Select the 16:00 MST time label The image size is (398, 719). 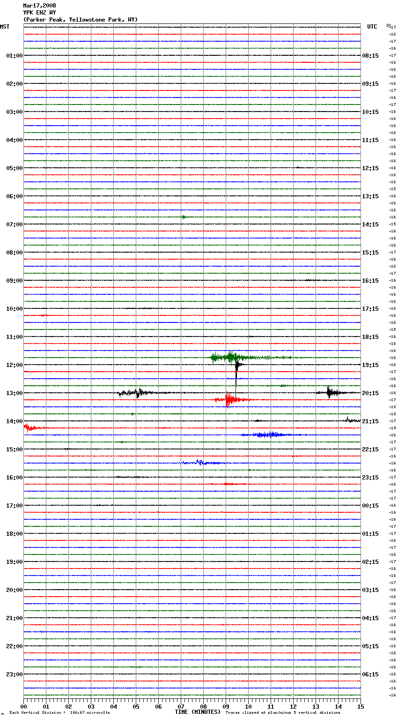pos(15,478)
